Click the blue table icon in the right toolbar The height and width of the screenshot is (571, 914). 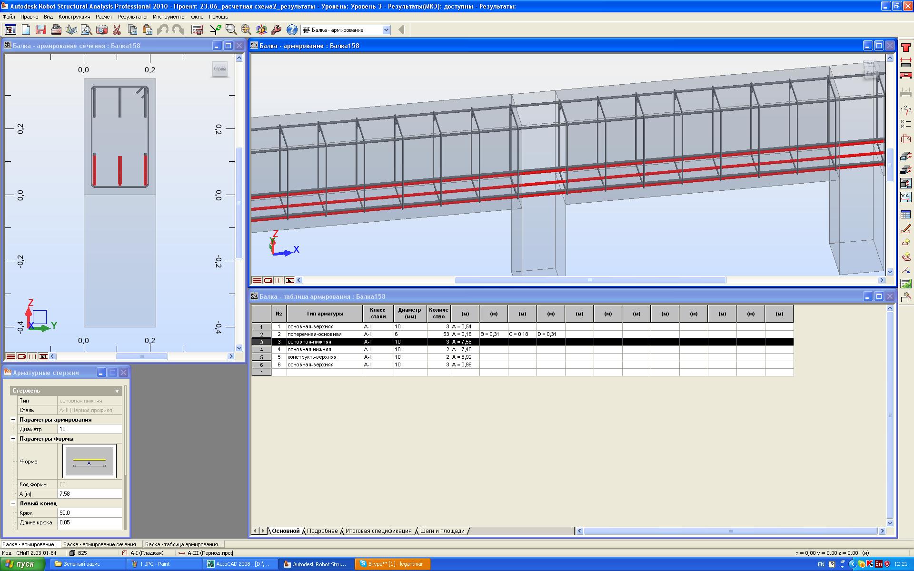coord(905,215)
